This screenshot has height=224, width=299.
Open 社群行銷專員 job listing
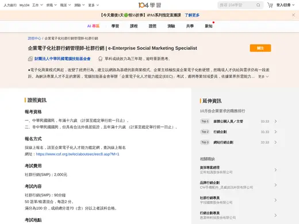[x=239, y=200]
